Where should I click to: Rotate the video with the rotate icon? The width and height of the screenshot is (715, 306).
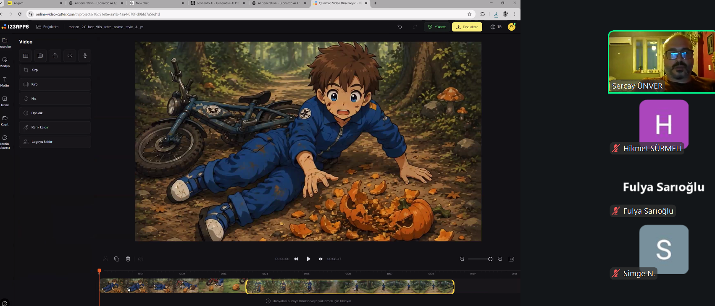point(55,56)
